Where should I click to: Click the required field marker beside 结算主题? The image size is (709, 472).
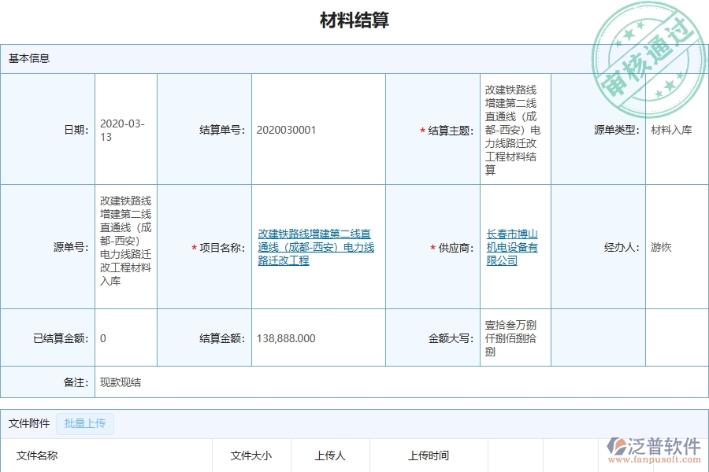423,129
